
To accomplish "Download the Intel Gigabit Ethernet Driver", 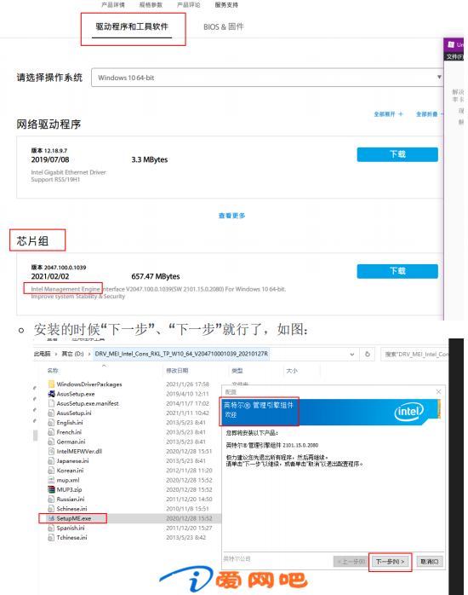I will (x=397, y=154).
